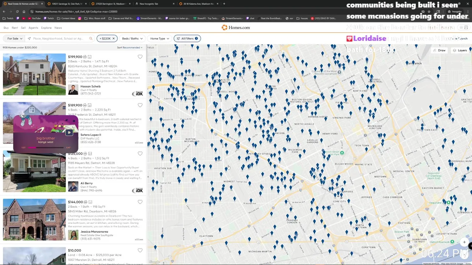Image resolution: width=472 pixels, height=265 pixels.
Task: Open floor plan icon on $189,900 listing
Action: [89, 105]
